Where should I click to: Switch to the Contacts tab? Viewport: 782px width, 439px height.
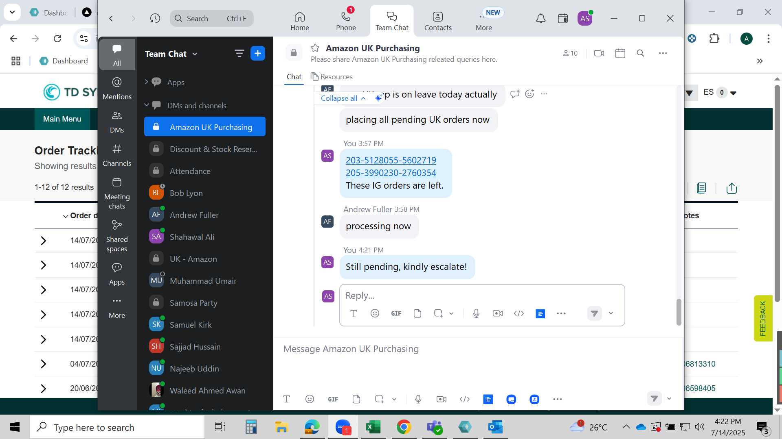tap(438, 21)
